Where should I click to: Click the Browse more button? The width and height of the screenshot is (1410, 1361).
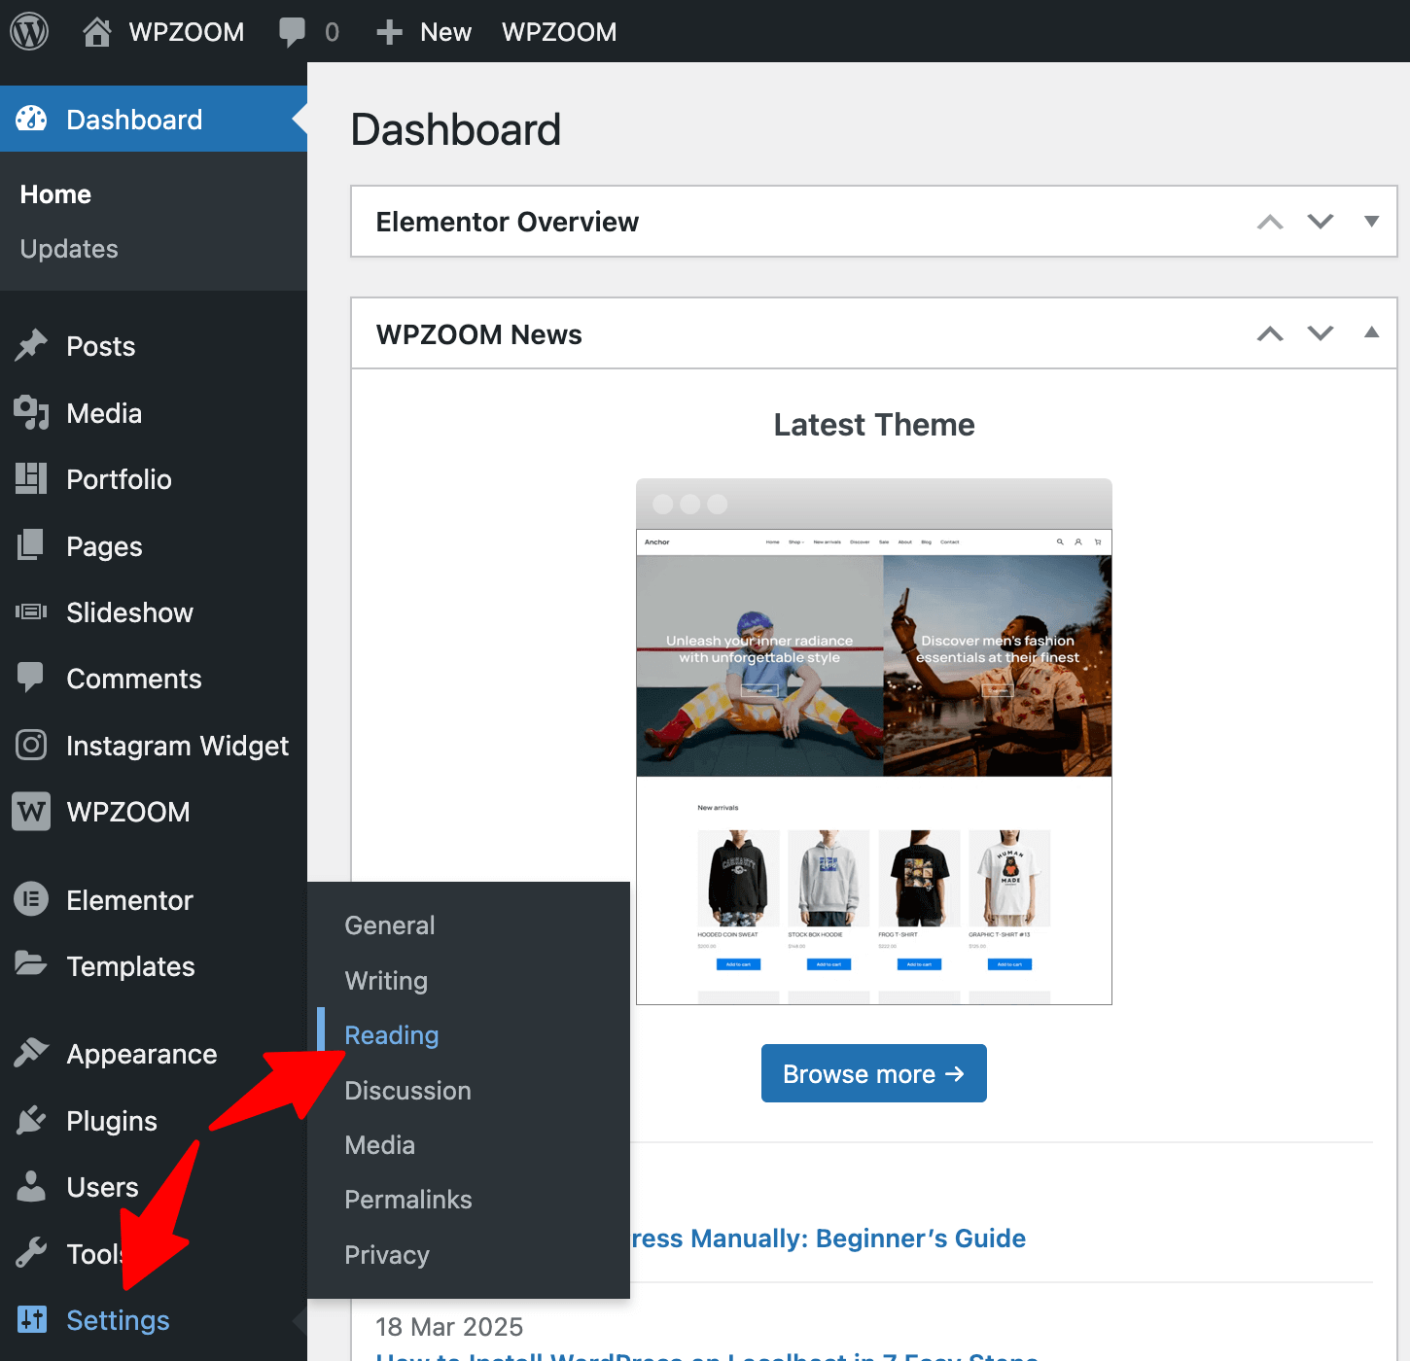873,1073
